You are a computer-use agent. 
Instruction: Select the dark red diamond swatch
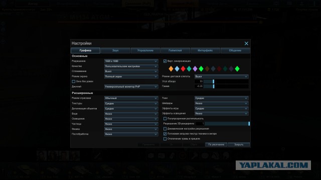click(x=219, y=69)
